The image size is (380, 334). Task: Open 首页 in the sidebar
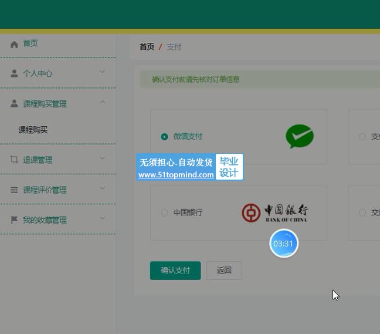click(30, 43)
